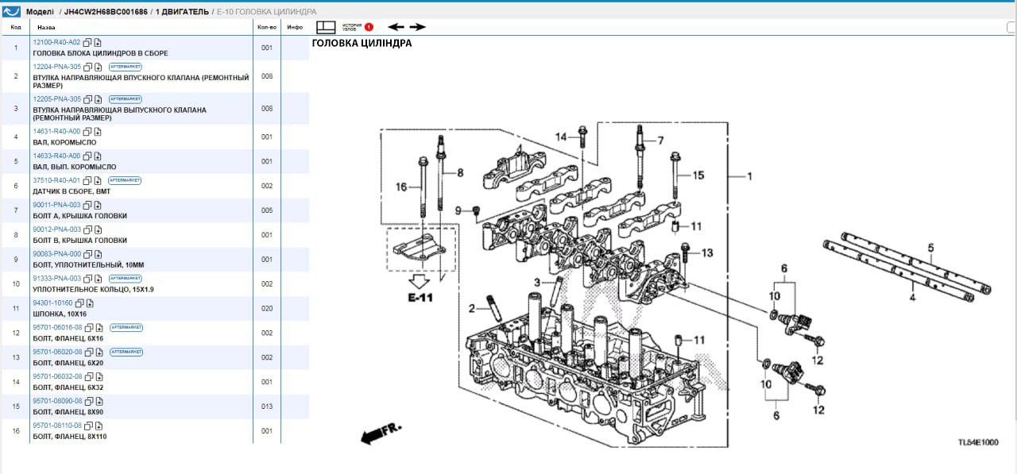Go to next diagram with right arrow

pos(417,27)
